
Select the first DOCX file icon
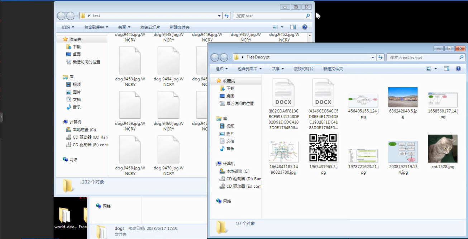click(283, 93)
